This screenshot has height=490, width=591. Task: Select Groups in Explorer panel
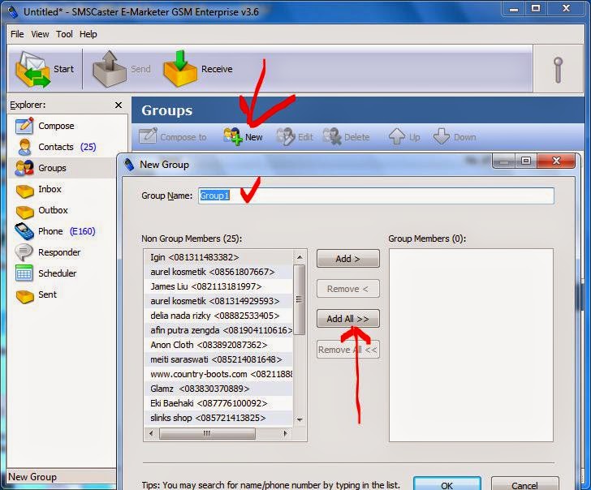pyautogui.click(x=41, y=168)
